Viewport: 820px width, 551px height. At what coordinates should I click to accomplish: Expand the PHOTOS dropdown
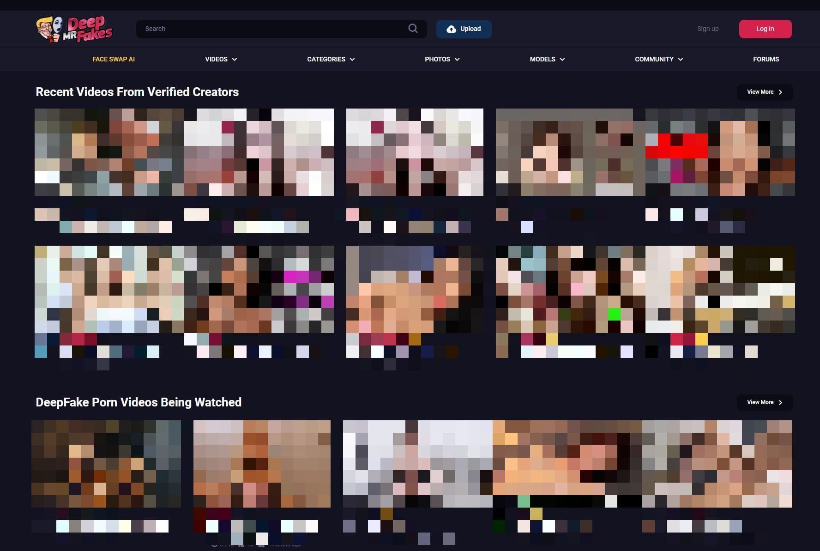[442, 59]
